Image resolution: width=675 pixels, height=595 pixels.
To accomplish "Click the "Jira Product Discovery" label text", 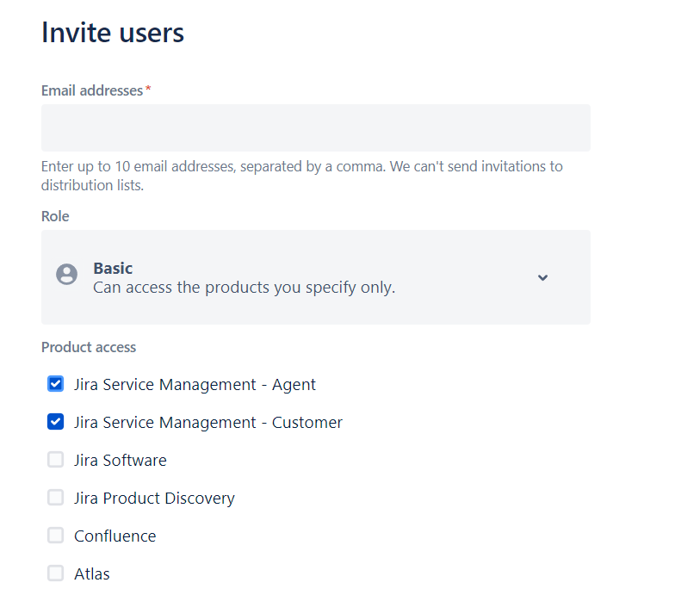I will coord(154,498).
